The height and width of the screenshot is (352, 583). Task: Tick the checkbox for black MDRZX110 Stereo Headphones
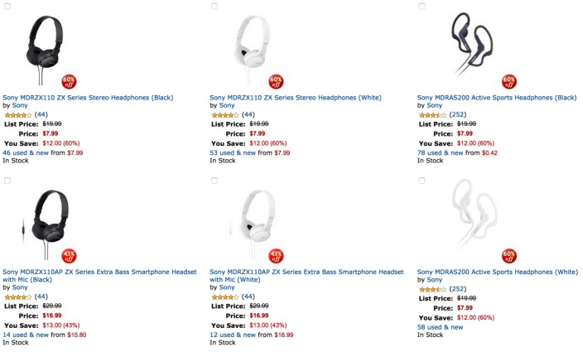pyautogui.click(x=7, y=6)
